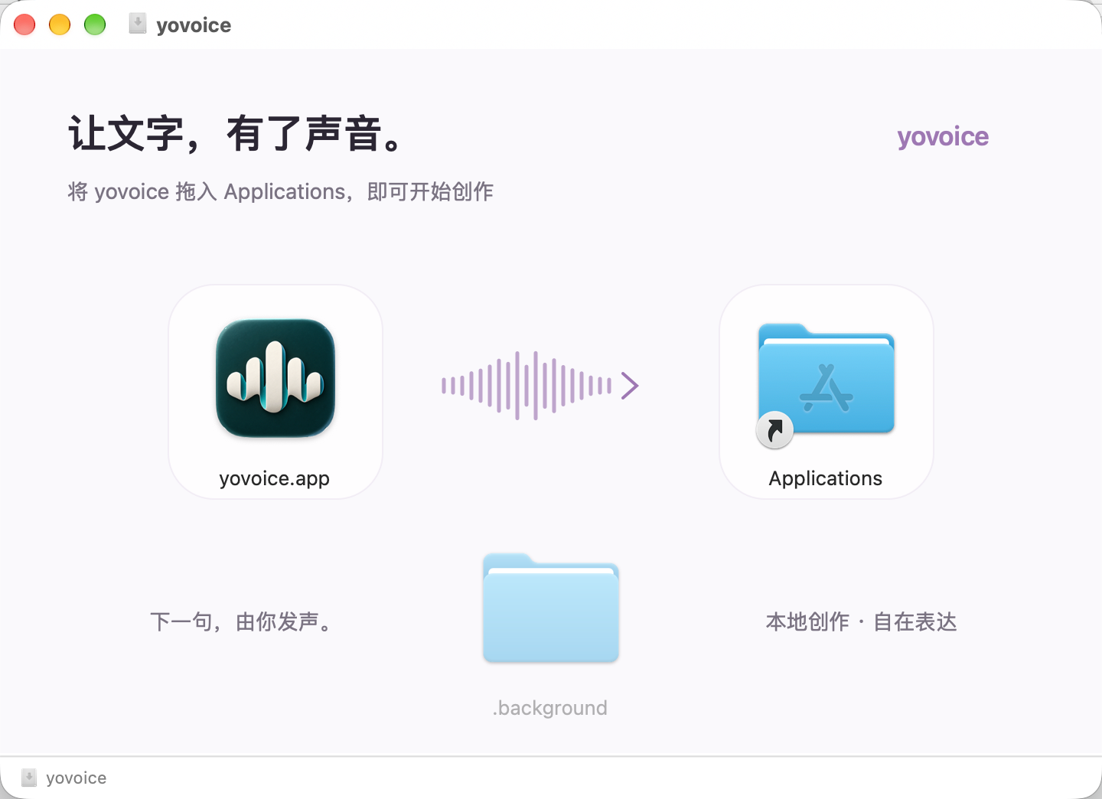Screen dimensions: 1102x799
Task: Click the .background folder name label
Action: tap(550, 708)
